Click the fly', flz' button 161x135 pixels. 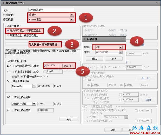pos(146,78)
